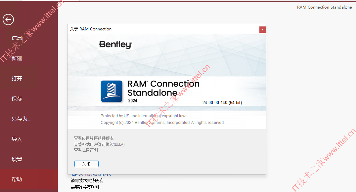Viewport: 356px width, 192px height.
Task: Click the 关于 RAM Connection dialog title
Action: coord(91,29)
